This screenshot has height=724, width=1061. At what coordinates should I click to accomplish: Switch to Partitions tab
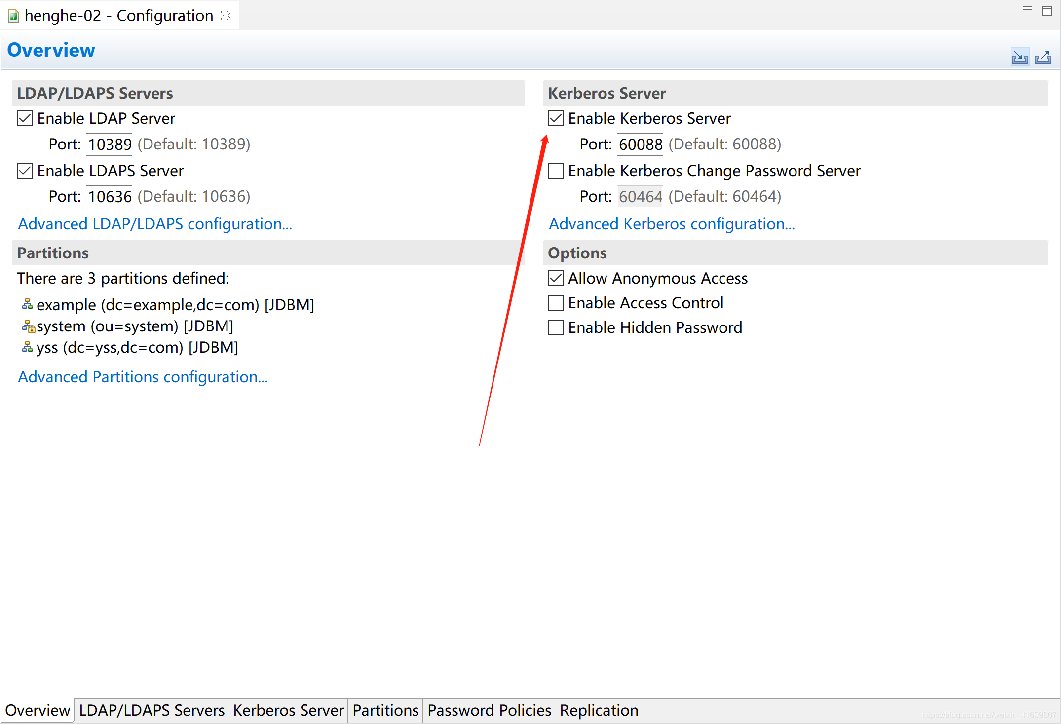(x=385, y=710)
